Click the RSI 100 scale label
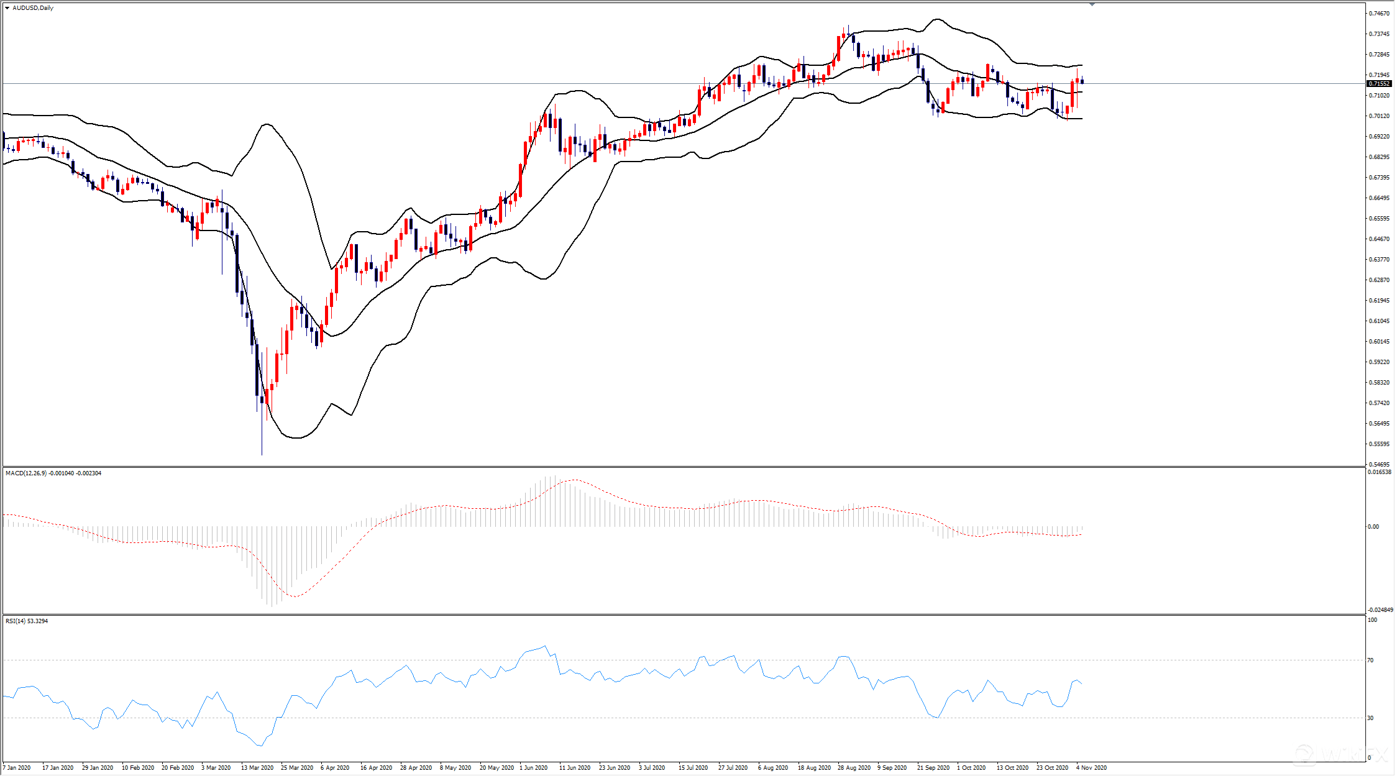The width and height of the screenshot is (1395, 776). pos(1373,620)
